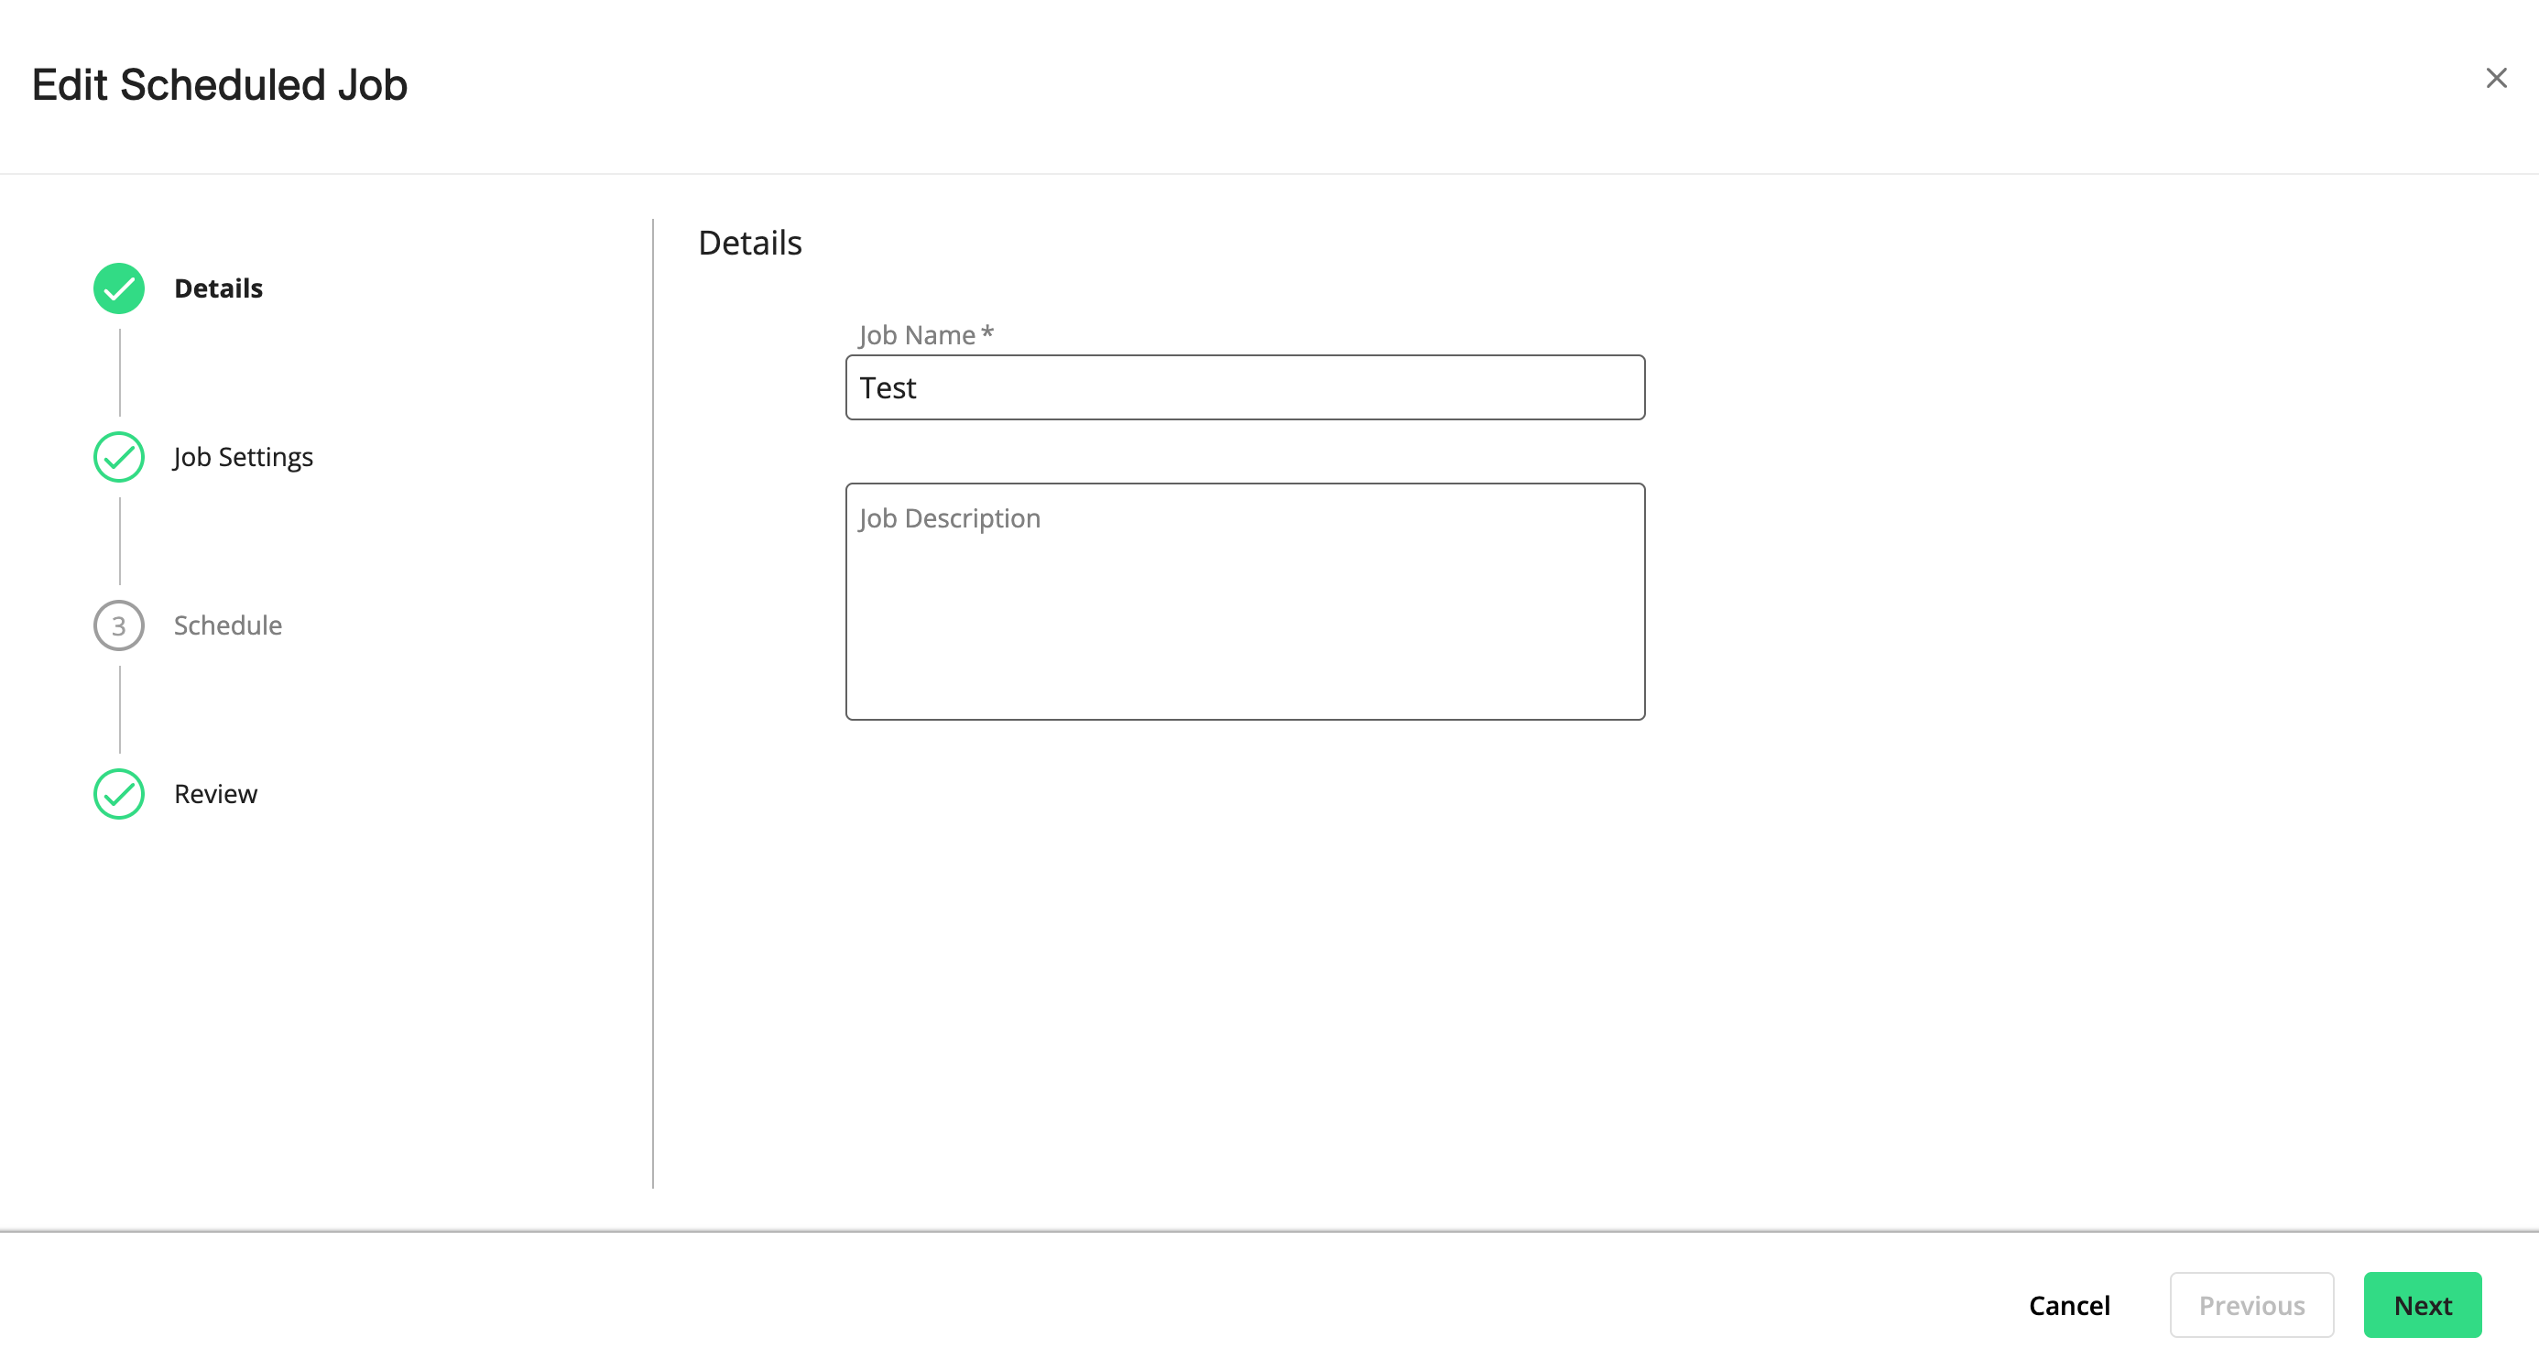This screenshot has height=1359, width=2539.
Task: Click the Job Settings completed step icon
Action: pyautogui.click(x=118, y=456)
